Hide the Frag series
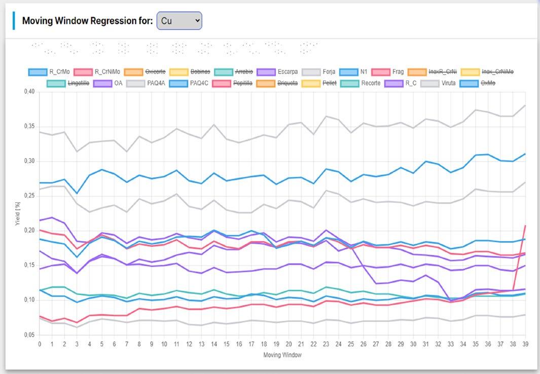 click(x=387, y=72)
